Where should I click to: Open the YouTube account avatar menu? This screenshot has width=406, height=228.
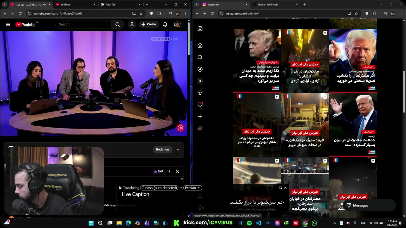[177, 24]
